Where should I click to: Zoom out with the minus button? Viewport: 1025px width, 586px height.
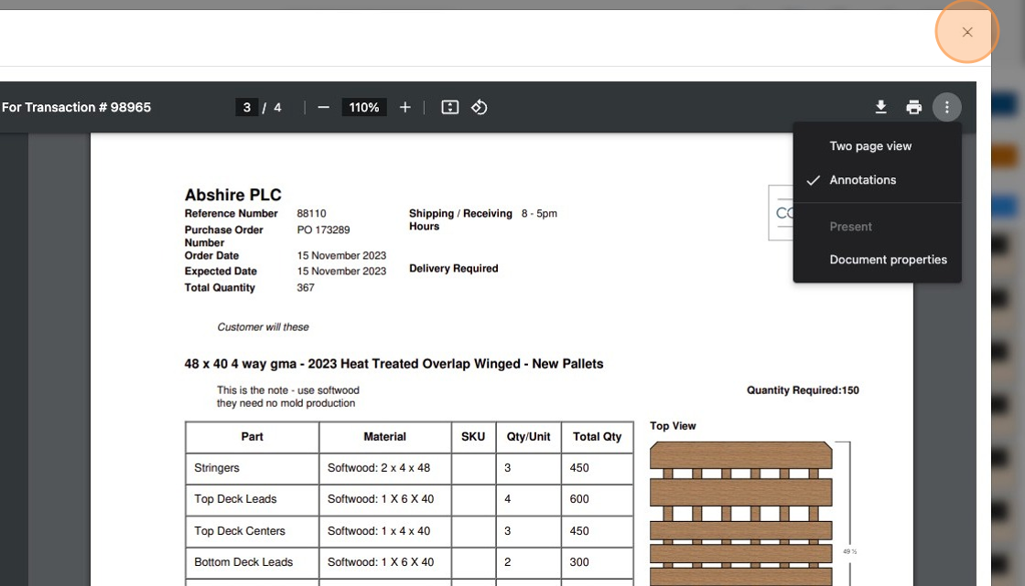coord(324,107)
